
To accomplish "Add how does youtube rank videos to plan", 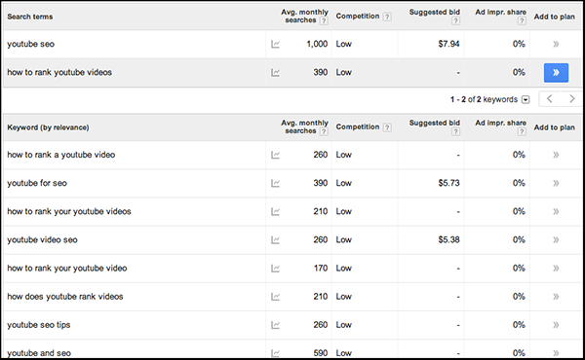I will coord(556,297).
